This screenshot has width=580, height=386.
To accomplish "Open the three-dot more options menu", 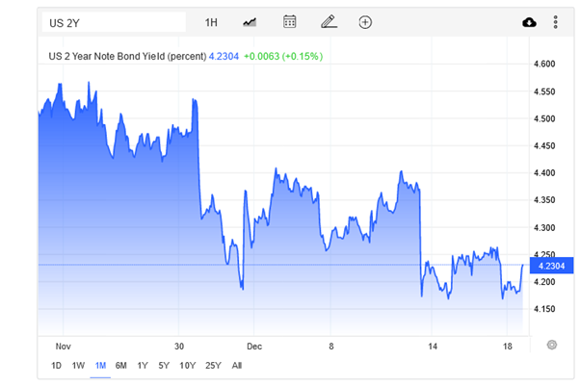I will [x=555, y=22].
